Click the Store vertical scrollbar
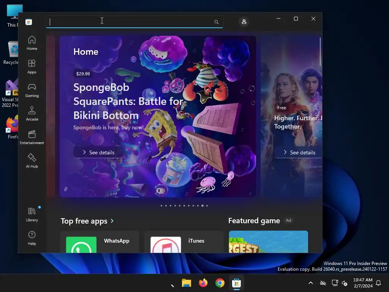 tap(320, 52)
